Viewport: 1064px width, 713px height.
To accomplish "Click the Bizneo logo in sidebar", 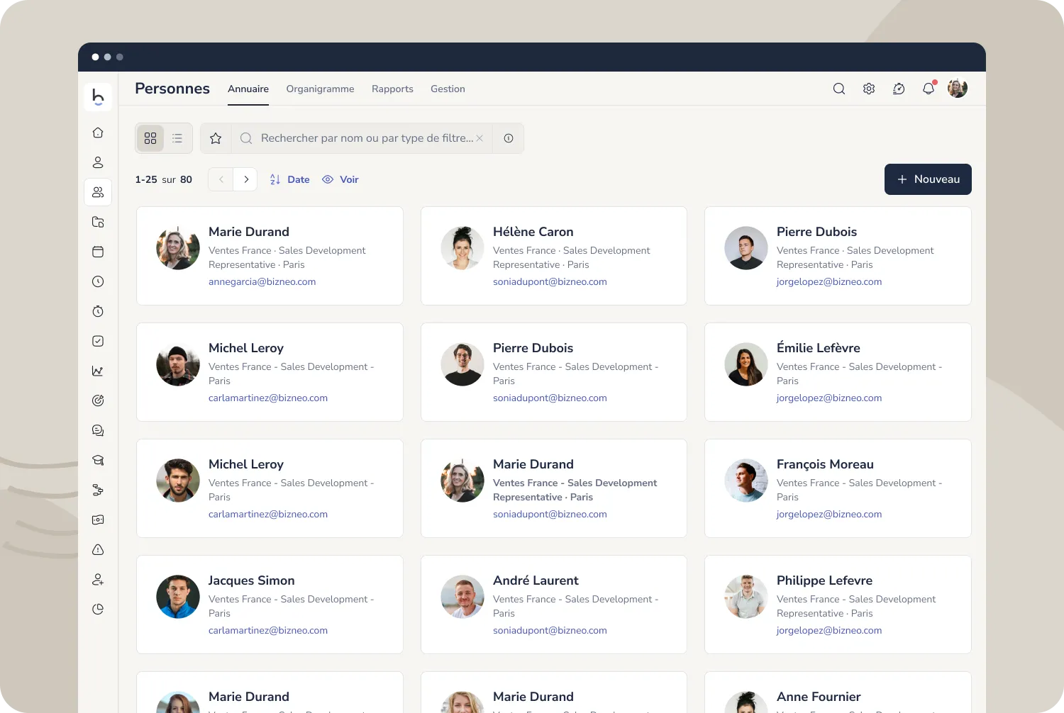I will [x=98, y=97].
